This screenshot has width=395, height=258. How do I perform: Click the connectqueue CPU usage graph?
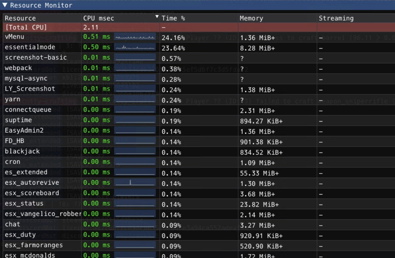(135, 110)
